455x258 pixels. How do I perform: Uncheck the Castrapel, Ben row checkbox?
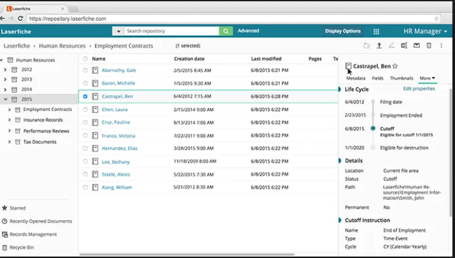pyautogui.click(x=85, y=97)
